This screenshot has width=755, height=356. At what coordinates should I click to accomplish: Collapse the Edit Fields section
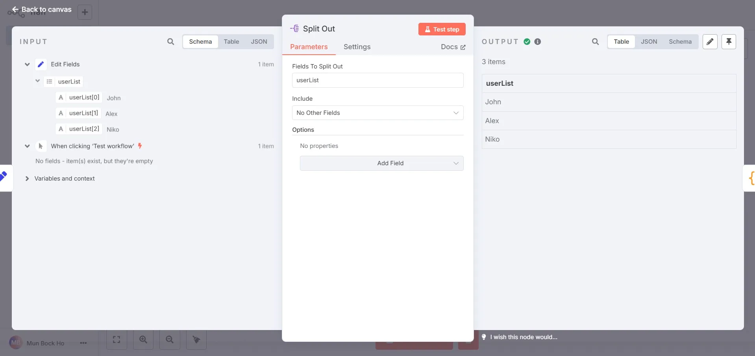(27, 65)
